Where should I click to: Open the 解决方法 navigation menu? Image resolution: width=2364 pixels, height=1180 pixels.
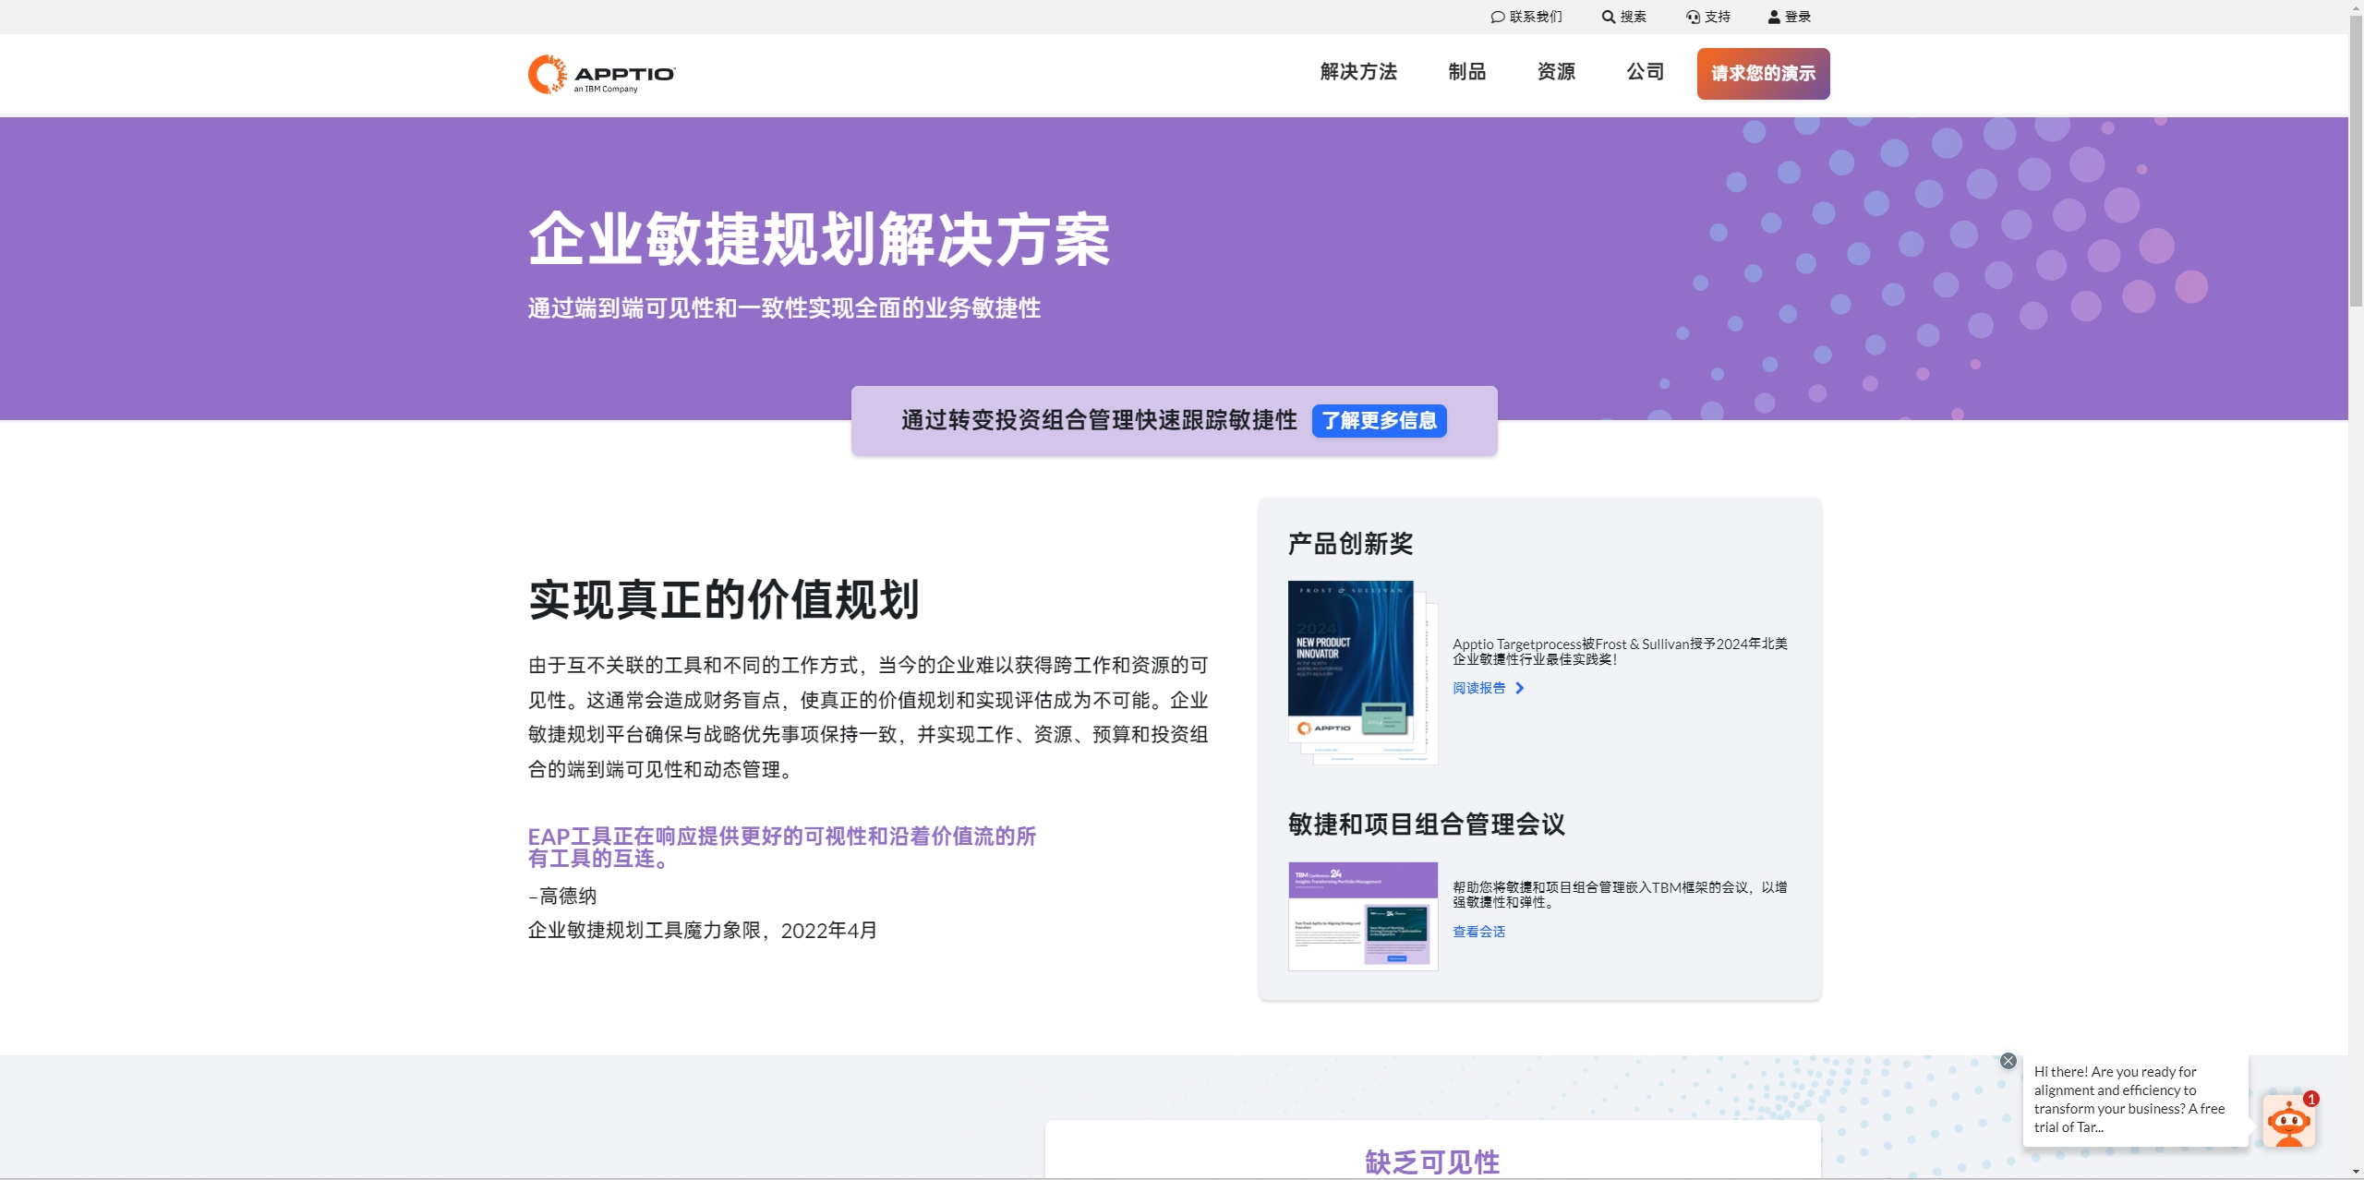pyautogui.click(x=1358, y=72)
